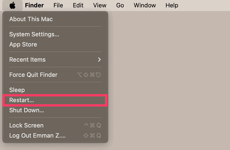Select About This Mac
The width and height of the screenshot is (230, 150).
pos(31,19)
